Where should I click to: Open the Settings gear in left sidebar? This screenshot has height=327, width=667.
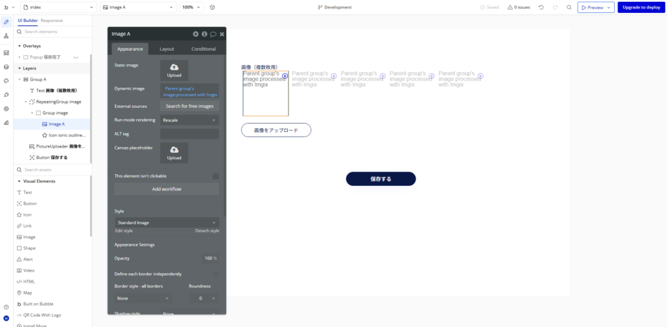[x=6, y=109]
